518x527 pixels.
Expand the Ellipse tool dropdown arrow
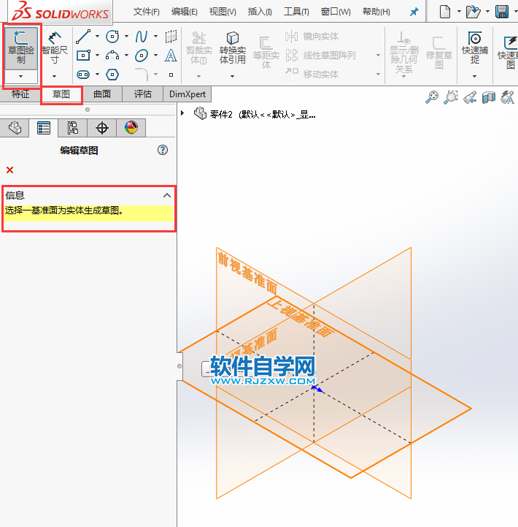155,55
